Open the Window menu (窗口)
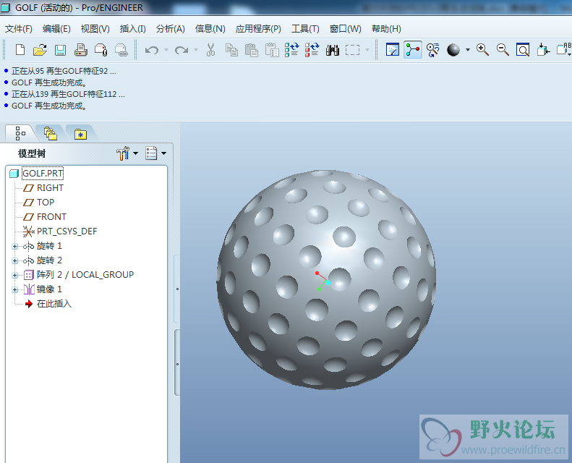 click(x=346, y=29)
